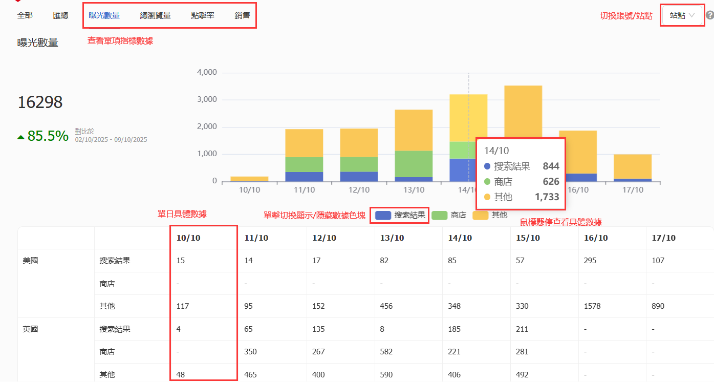Screen dimensions: 714x382
Task: Click the 10/10 column header in table
Action: click(189, 238)
